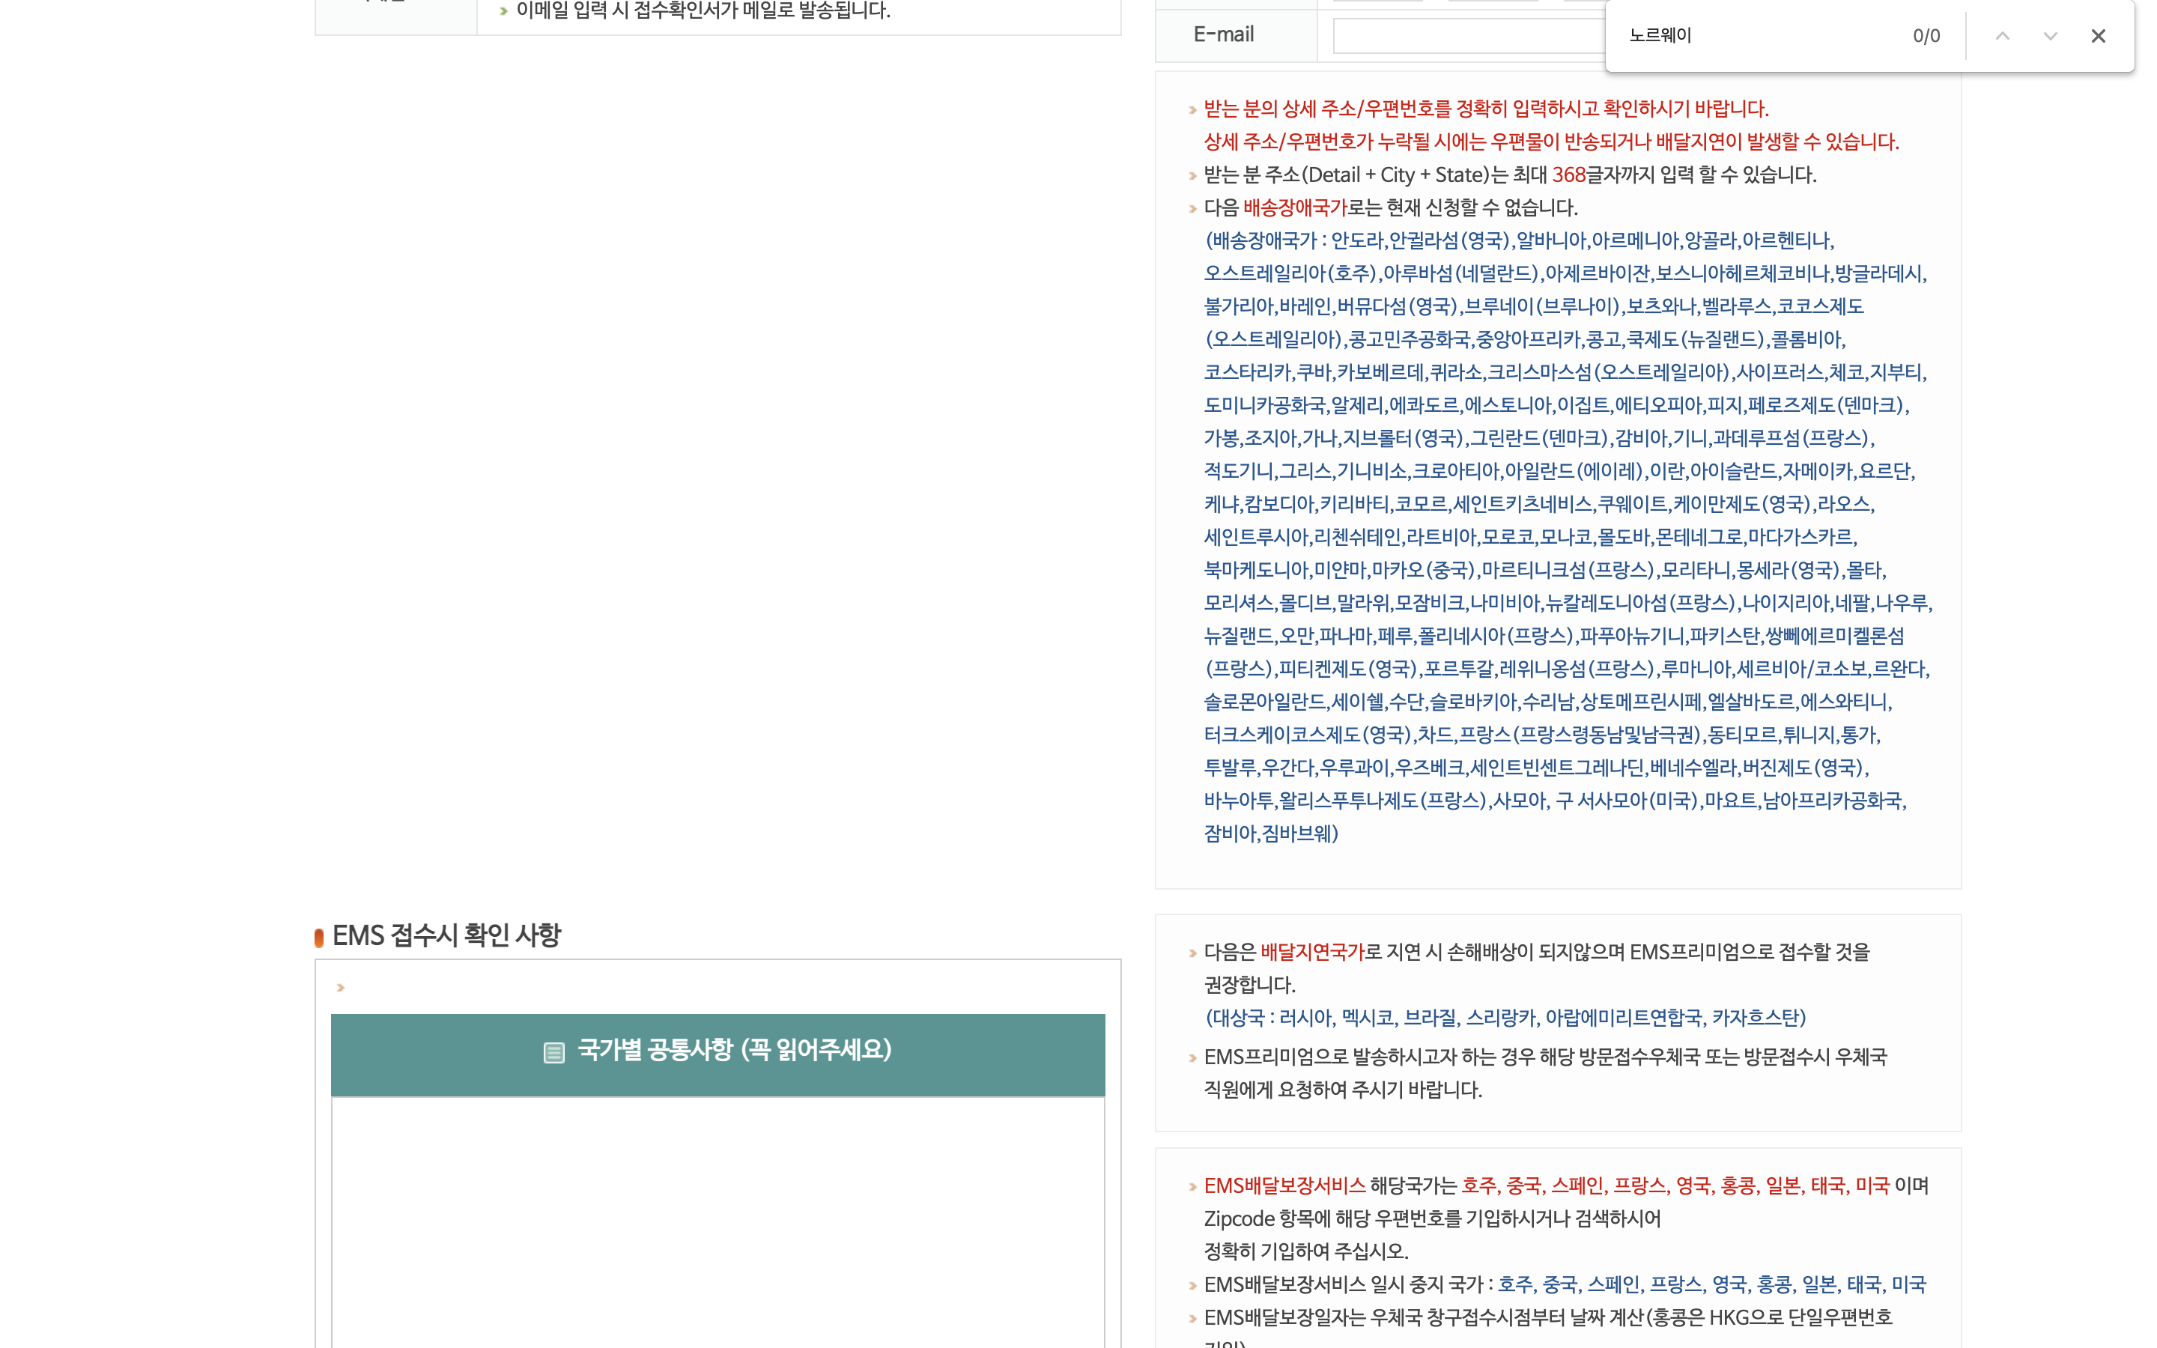The height and width of the screenshot is (1348, 2157).
Task: Click red '배달지연국가' text
Action: click(1312, 952)
